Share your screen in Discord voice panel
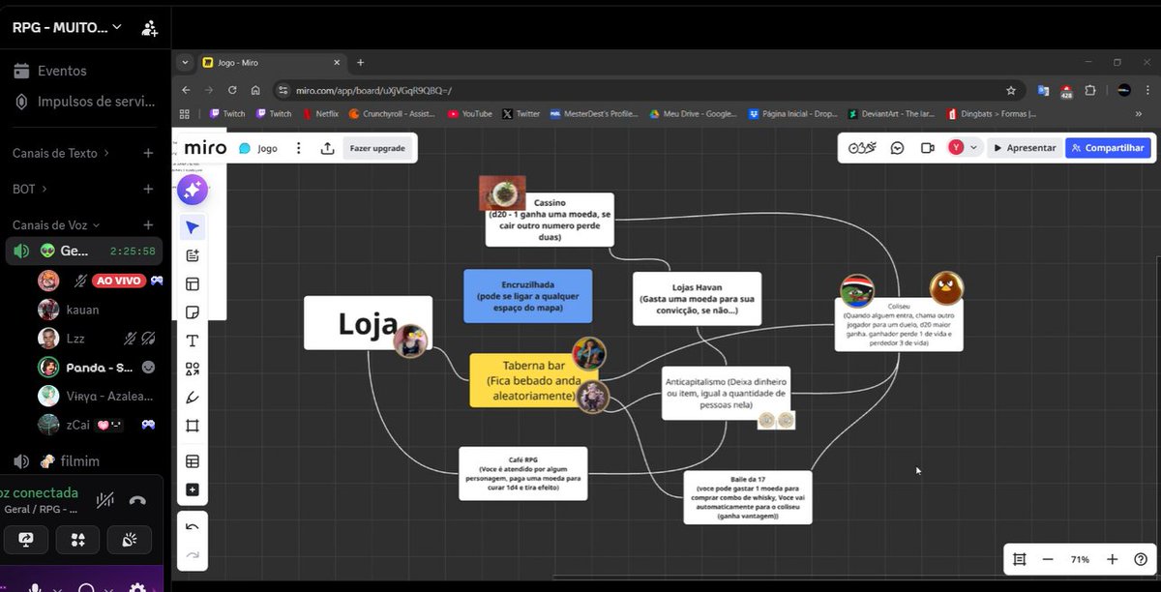 (27, 539)
